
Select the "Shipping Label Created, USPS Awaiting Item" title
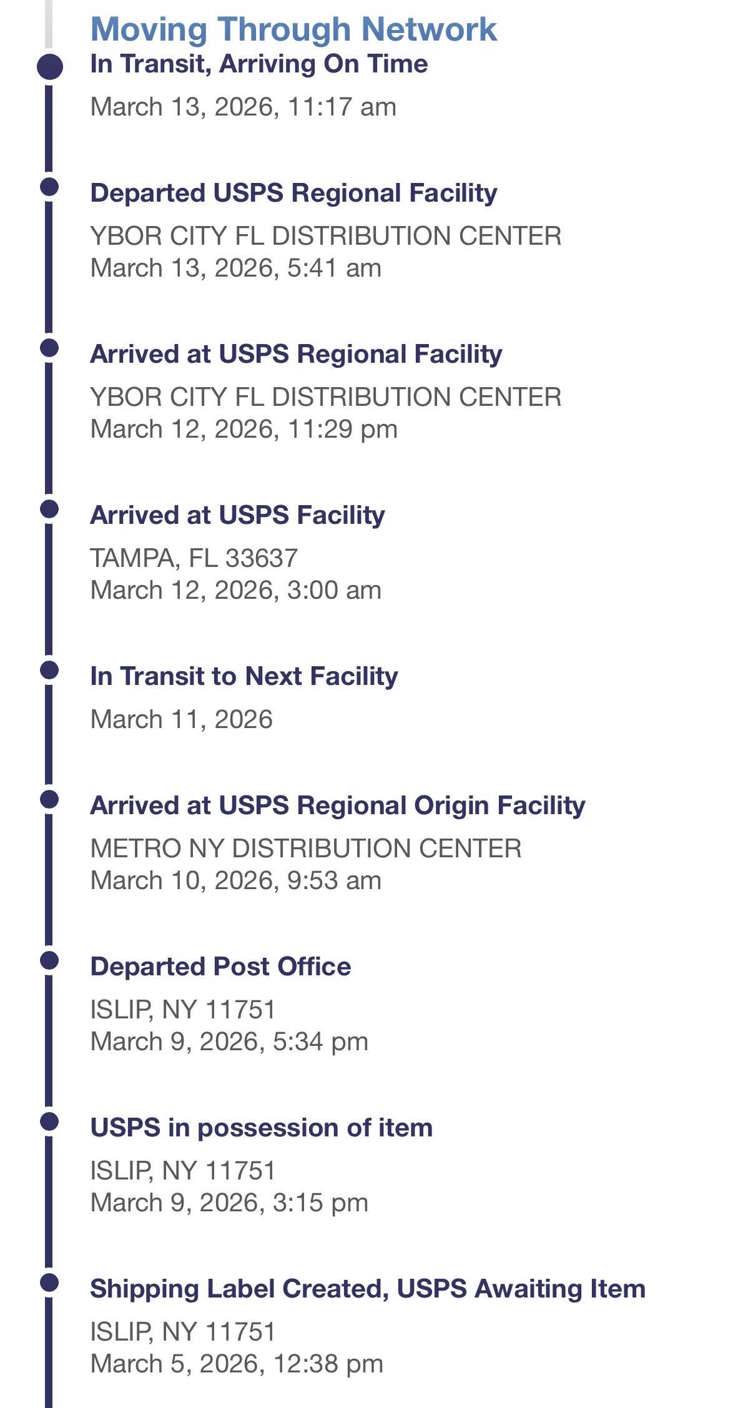tap(367, 1289)
